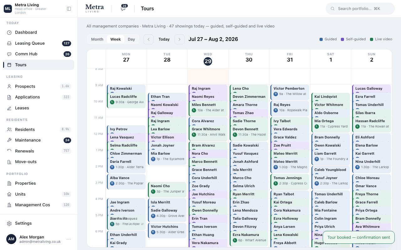This screenshot has width=401, height=250.
Task: Click the Leases pen icon
Action: 9,108
